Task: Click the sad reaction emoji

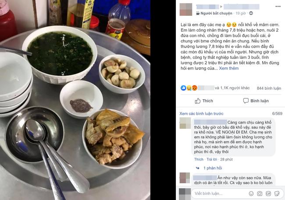Action: click(x=189, y=88)
